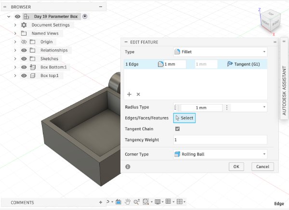Click the Viewports layout icon
Screen dimensions: 289x210
pos(179,201)
